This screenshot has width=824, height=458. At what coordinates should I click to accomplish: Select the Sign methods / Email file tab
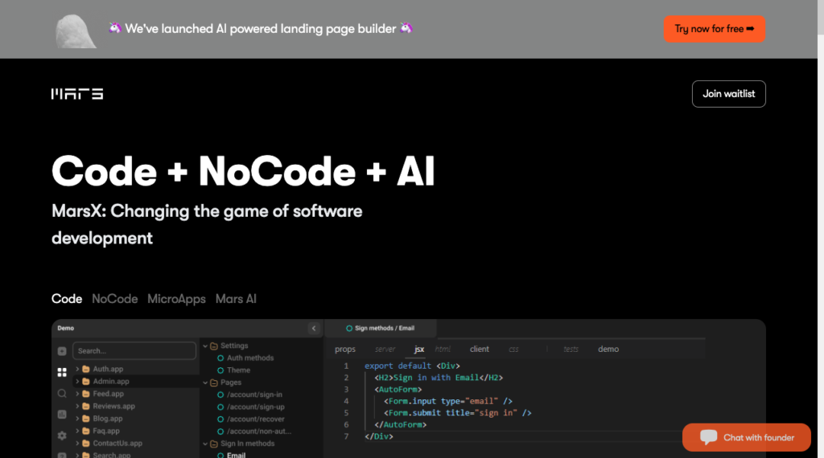point(381,329)
